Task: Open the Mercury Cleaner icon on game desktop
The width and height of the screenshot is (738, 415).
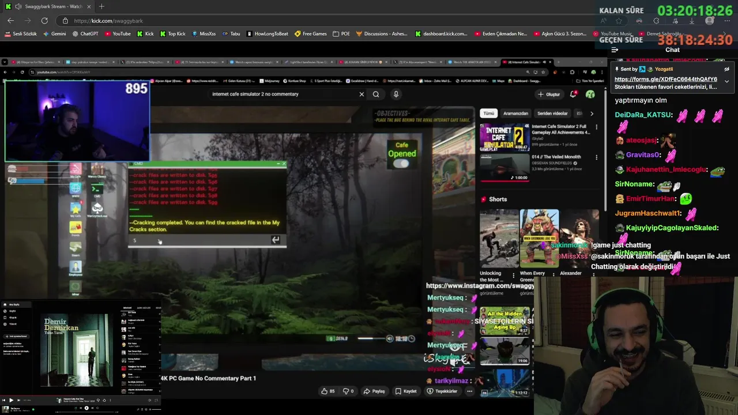Action: pyautogui.click(x=97, y=169)
